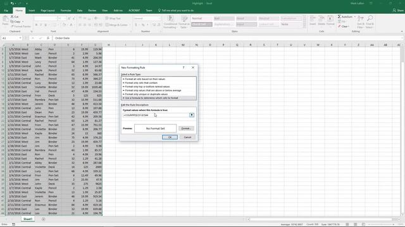Open Sort & Filter menu

(361, 21)
